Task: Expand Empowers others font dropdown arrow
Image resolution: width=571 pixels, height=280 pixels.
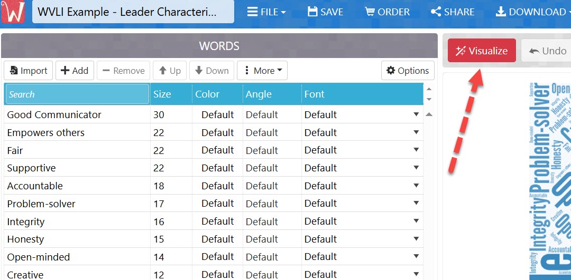Action: (416, 132)
